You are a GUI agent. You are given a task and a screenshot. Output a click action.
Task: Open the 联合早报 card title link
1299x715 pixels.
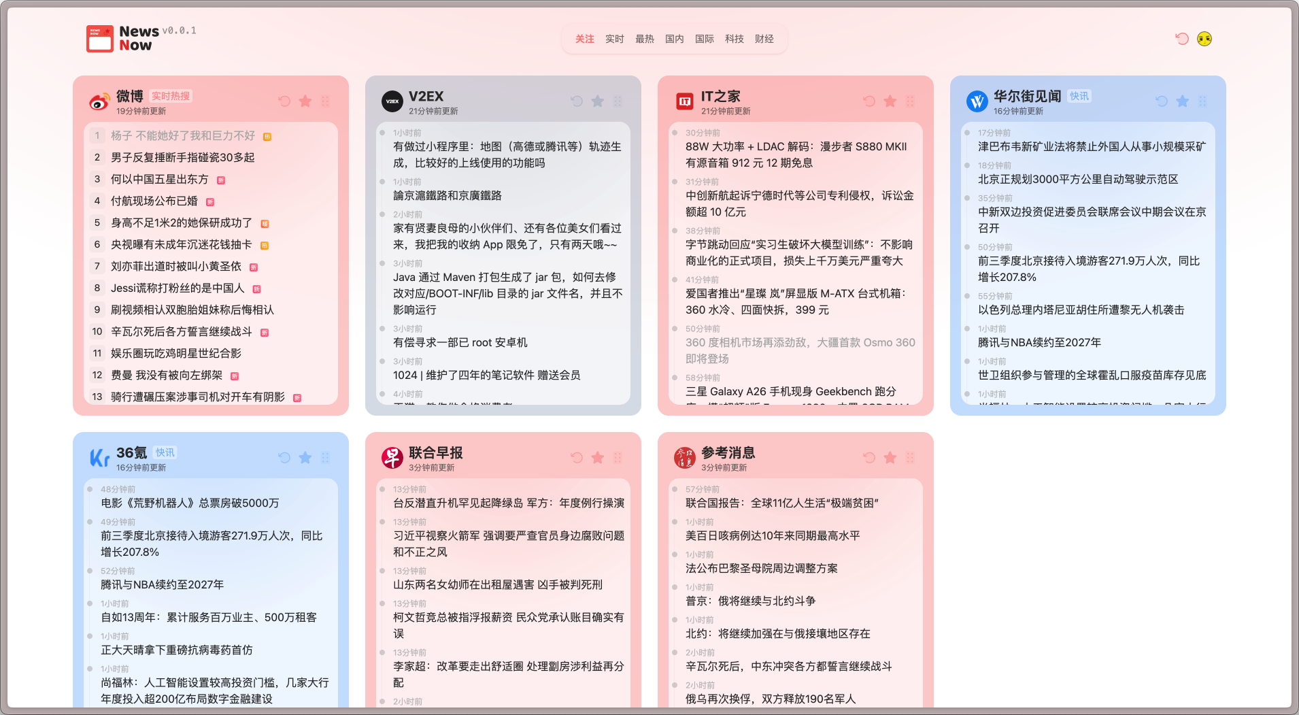(x=436, y=452)
